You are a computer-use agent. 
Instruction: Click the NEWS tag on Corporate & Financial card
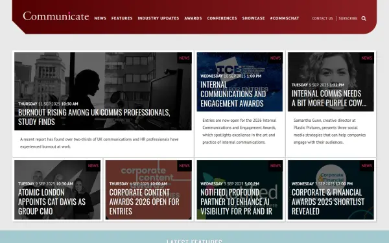(367, 166)
